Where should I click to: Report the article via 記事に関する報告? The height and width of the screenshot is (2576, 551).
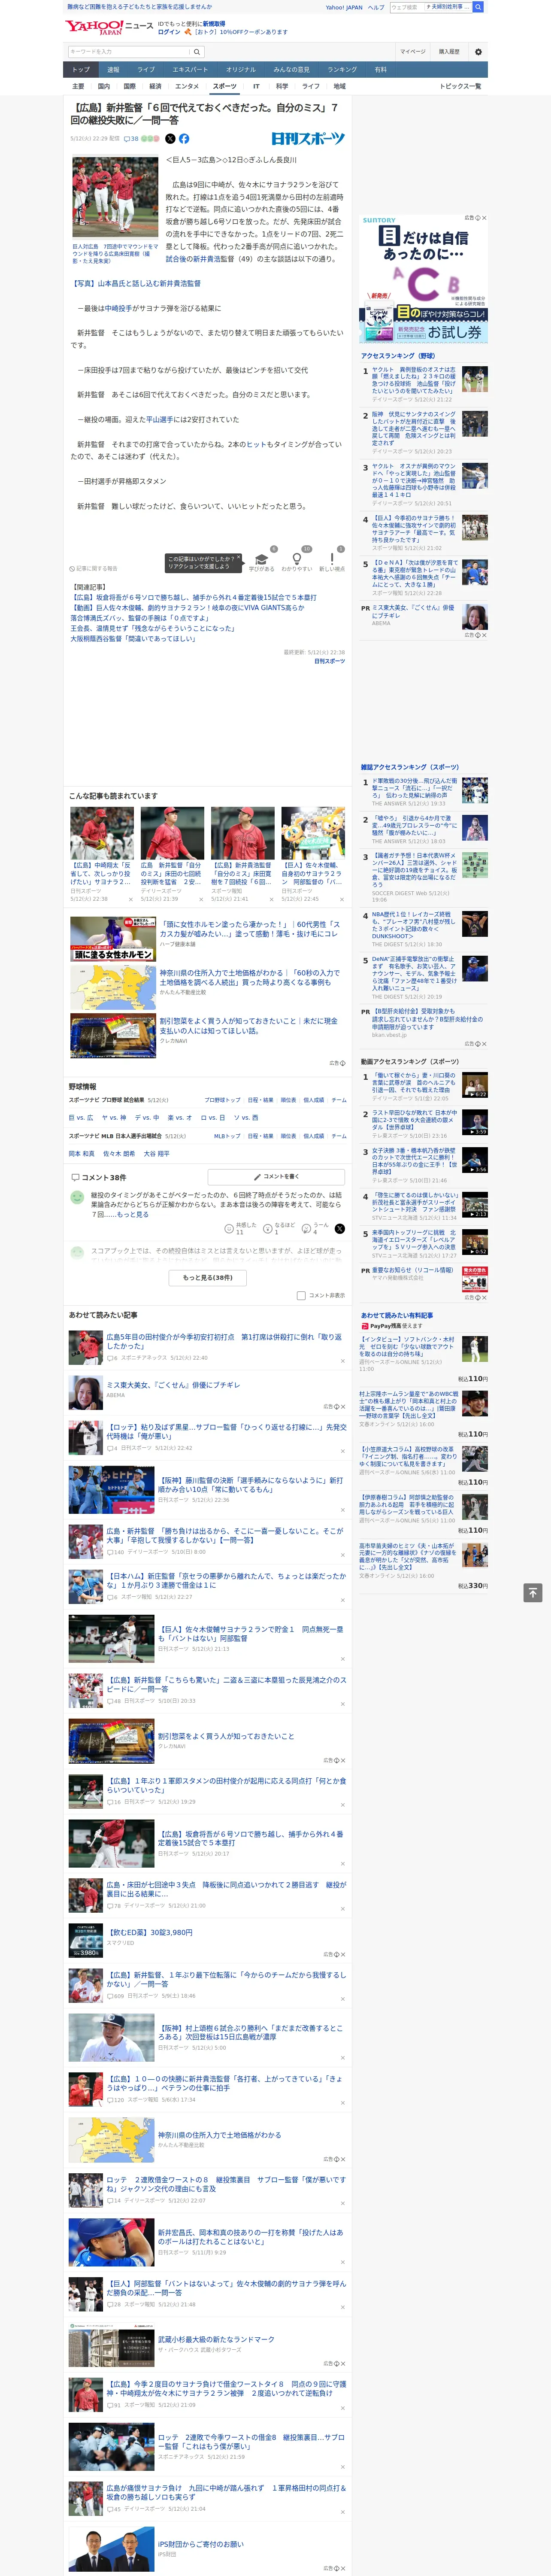pos(93,569)
